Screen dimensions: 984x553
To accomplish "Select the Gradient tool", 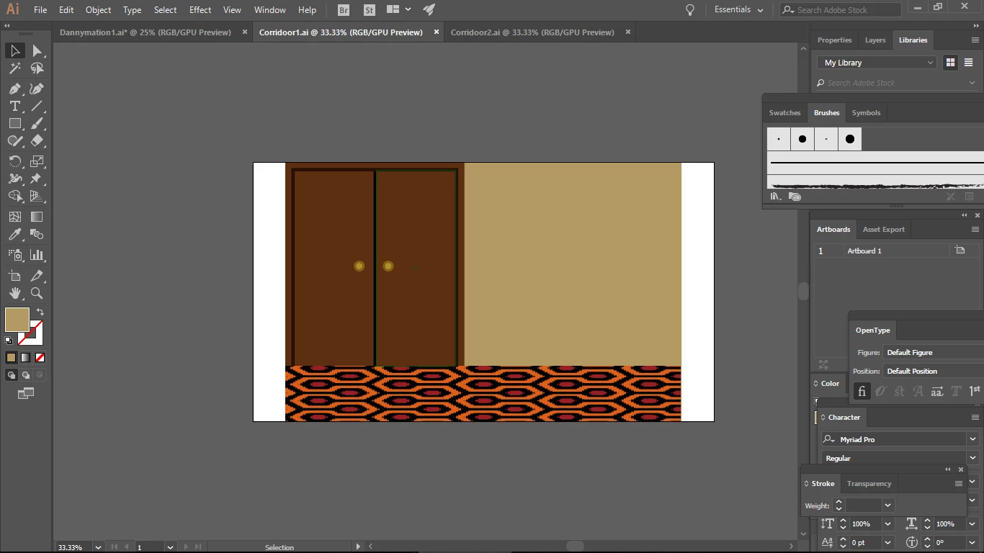I will pos(37,217).
